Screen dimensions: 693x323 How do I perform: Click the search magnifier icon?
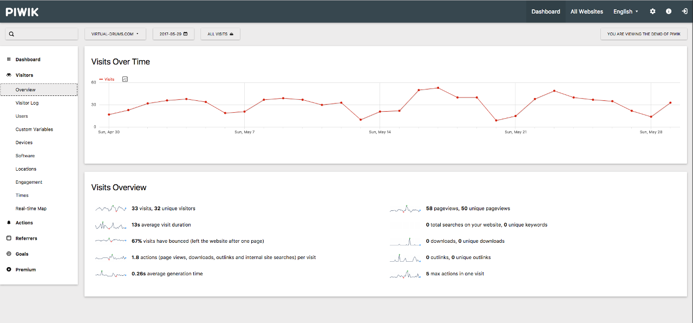[x=11, y=34]
